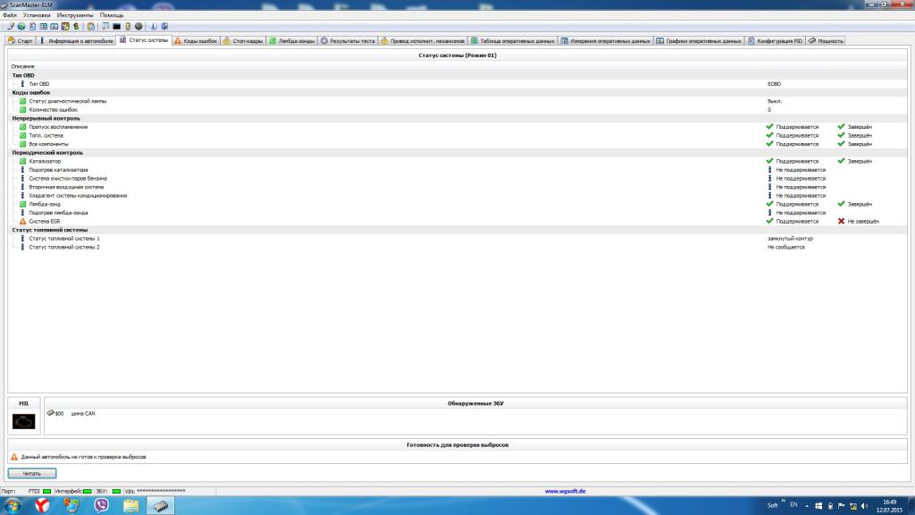Click the black terminal icon in the toolbar

pos(116,27)
